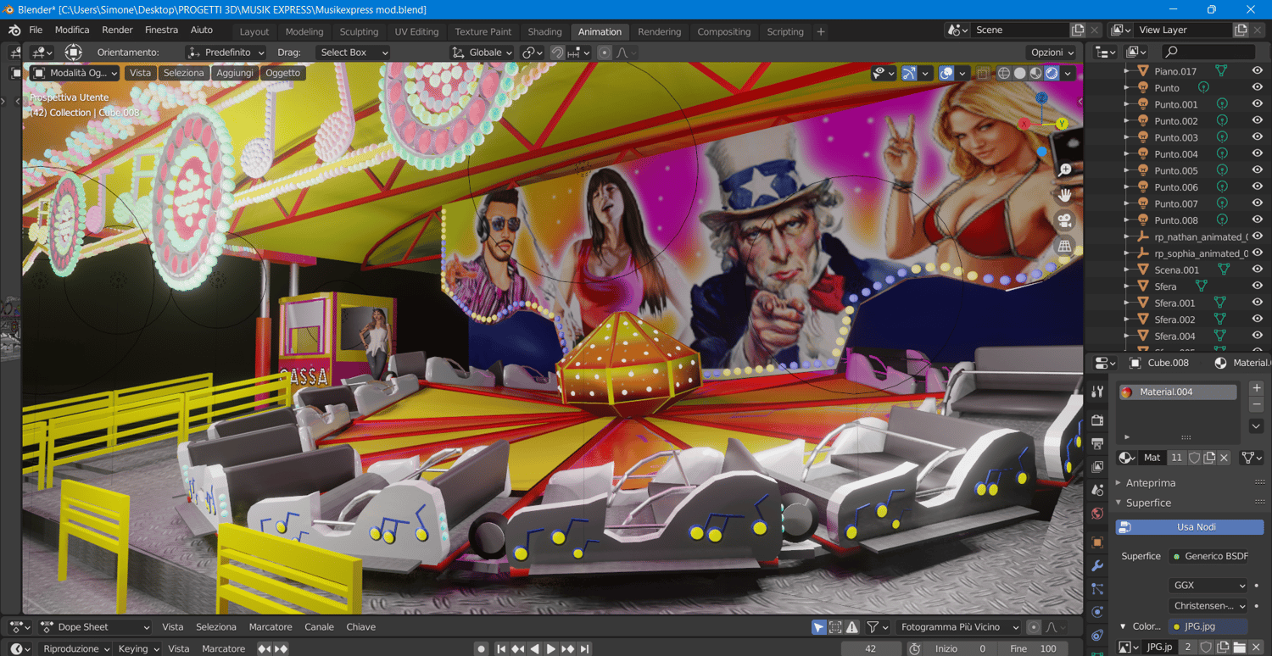The width and height of the screenshot is (1272, 656).
Task: Select rendered viewport shading
Action: click(x=1052, y=73)
